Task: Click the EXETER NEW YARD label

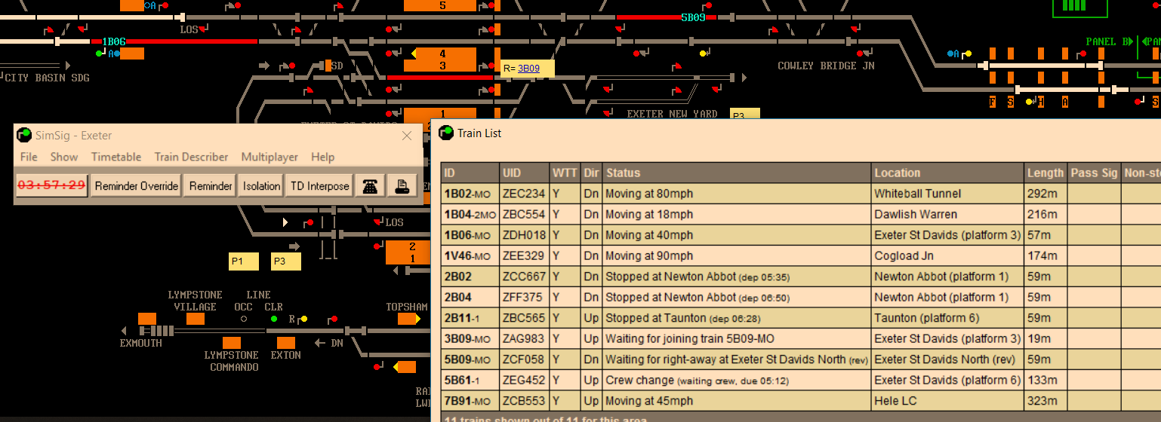Action: click(673, 115)
